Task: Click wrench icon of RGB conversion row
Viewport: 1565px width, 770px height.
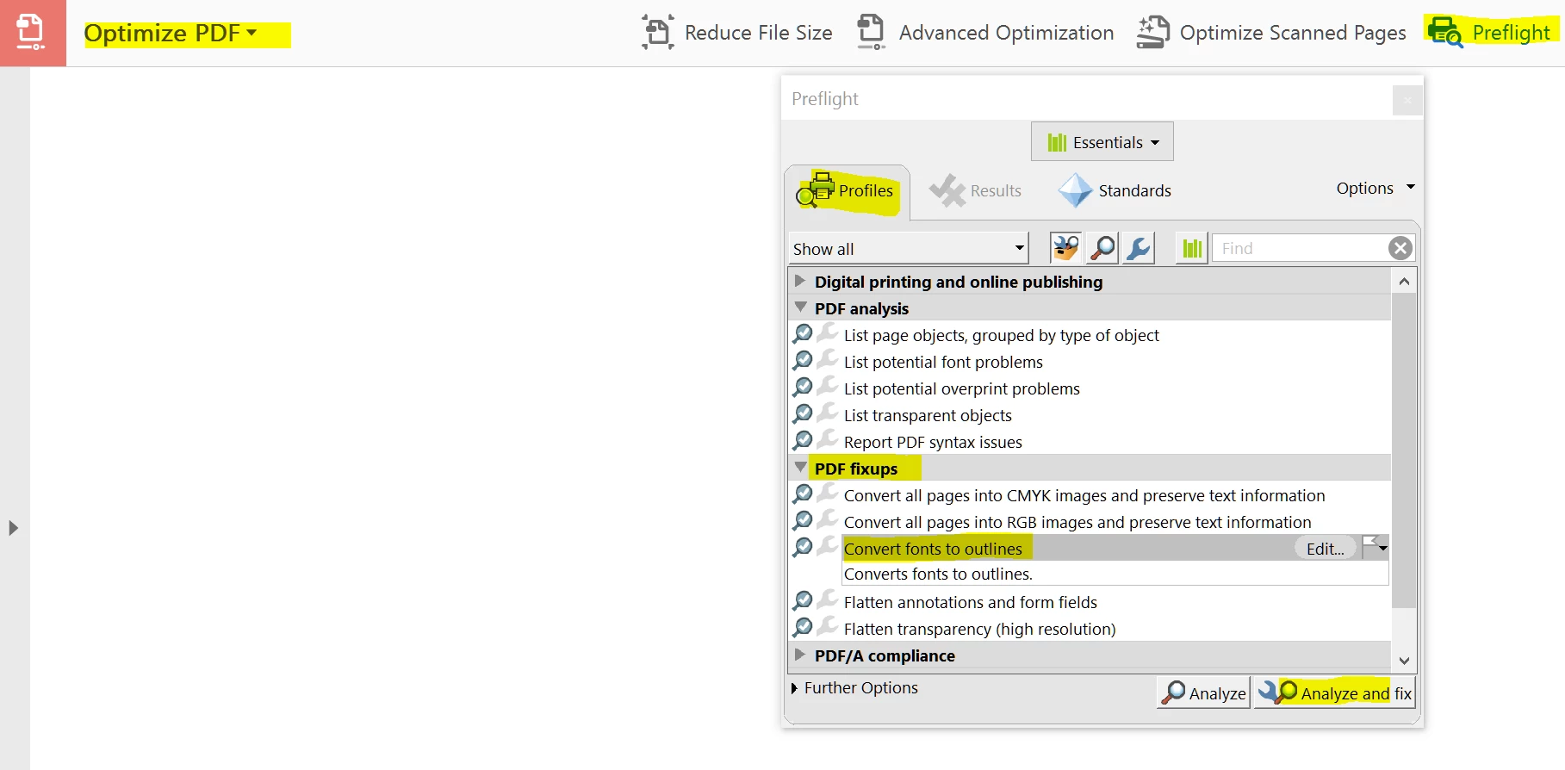Action: [828, 519]
